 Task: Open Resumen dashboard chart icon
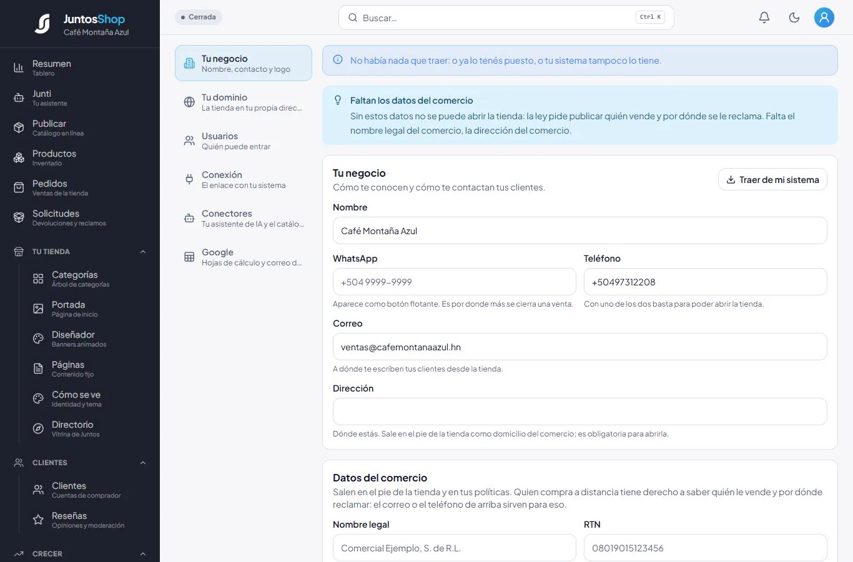click(x=19, y=67)
